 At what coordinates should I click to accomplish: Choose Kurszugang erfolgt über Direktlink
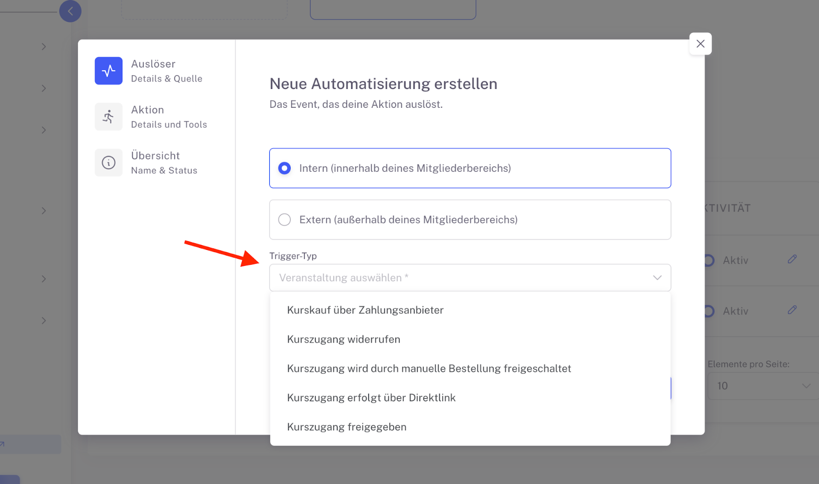coord(470,398)
